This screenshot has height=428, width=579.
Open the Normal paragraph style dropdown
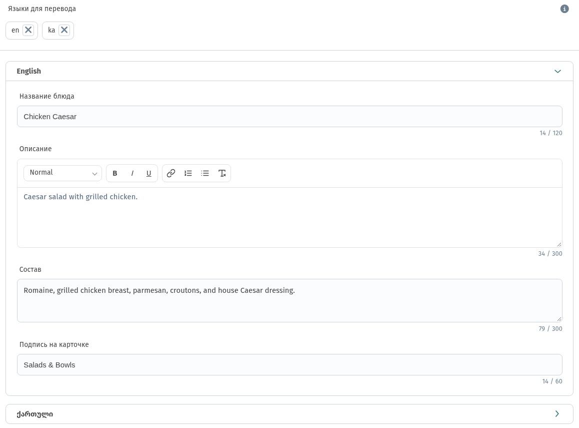tap(63, 173)
